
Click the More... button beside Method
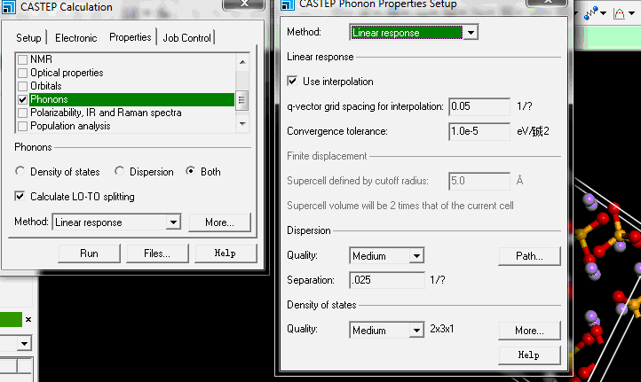[219, 222]
